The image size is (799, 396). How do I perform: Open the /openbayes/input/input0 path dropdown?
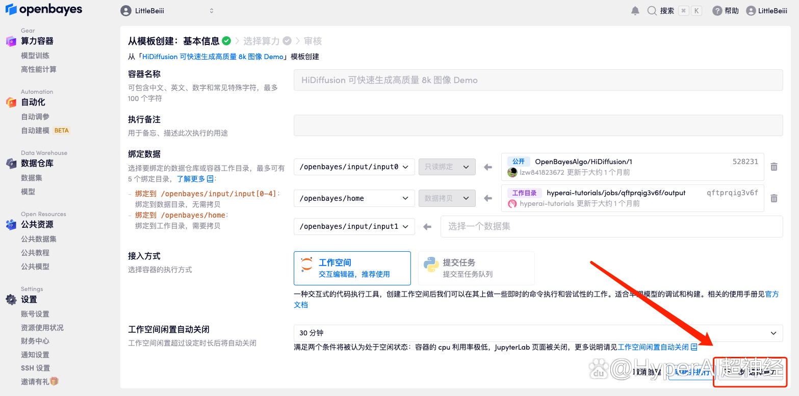tap(354, 167)
